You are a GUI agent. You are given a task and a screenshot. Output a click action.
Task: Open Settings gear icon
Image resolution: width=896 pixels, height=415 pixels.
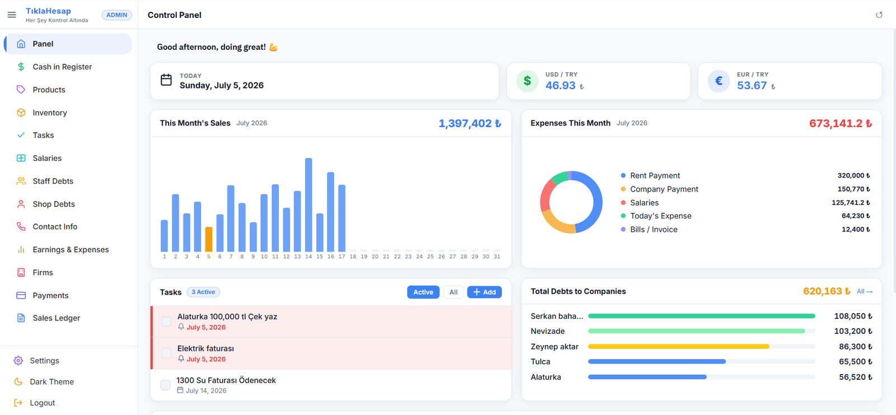18,361
